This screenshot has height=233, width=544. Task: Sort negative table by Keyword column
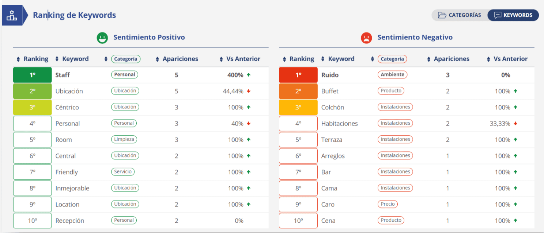click(337, 59)
